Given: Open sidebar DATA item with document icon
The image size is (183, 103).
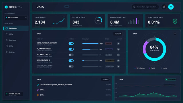Looking at the screenshot, I should pos(16,46).
